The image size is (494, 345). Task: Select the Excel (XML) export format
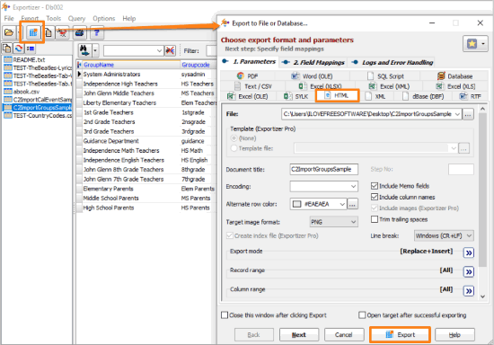(390, 86)
